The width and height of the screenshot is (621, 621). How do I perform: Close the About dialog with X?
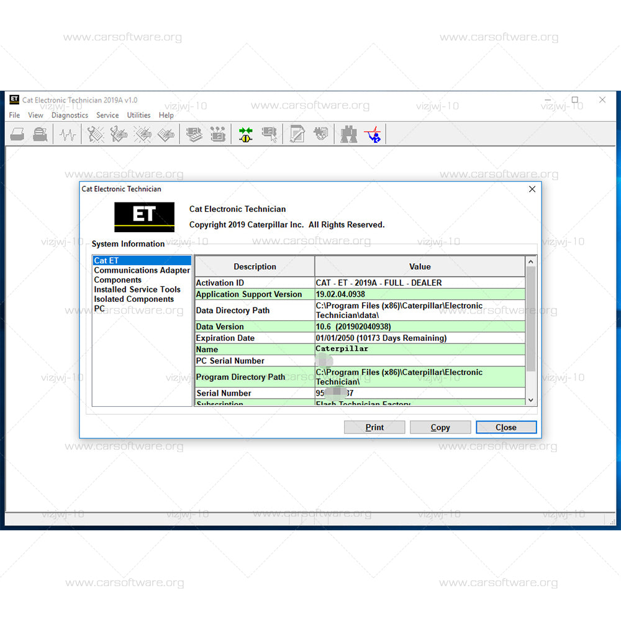[532, 189]
